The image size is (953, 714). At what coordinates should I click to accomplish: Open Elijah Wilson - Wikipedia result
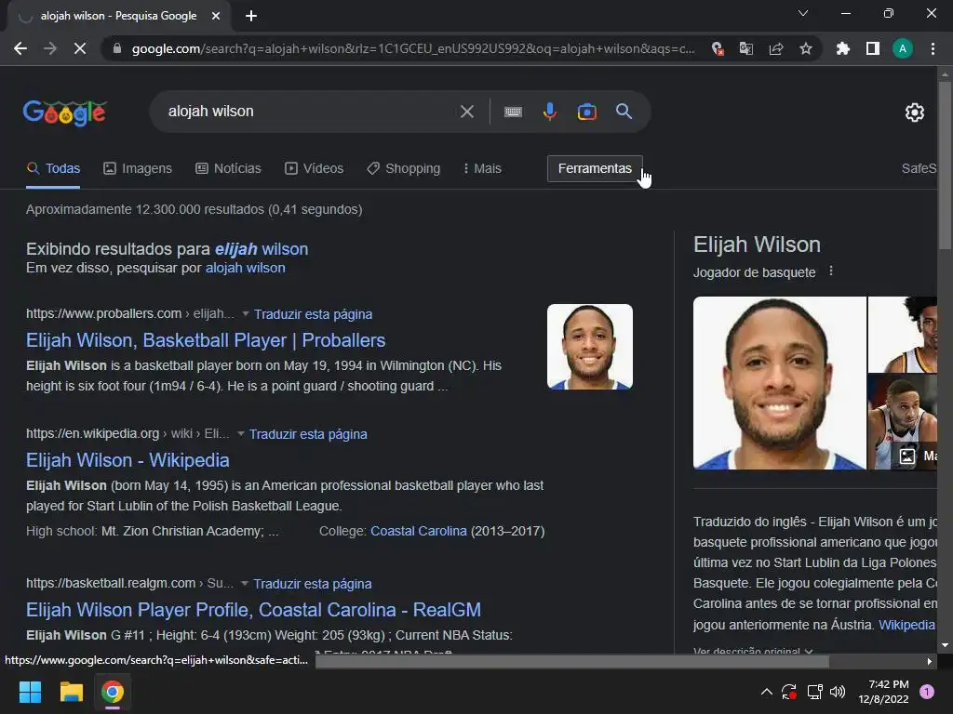tap(128, 460)
